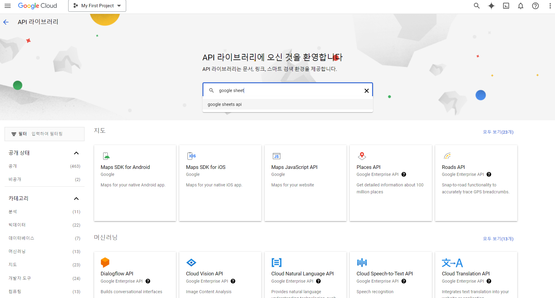Open the My First Project selector dropdown
This screenshot has height=298, width=555.
coord(97,6)
